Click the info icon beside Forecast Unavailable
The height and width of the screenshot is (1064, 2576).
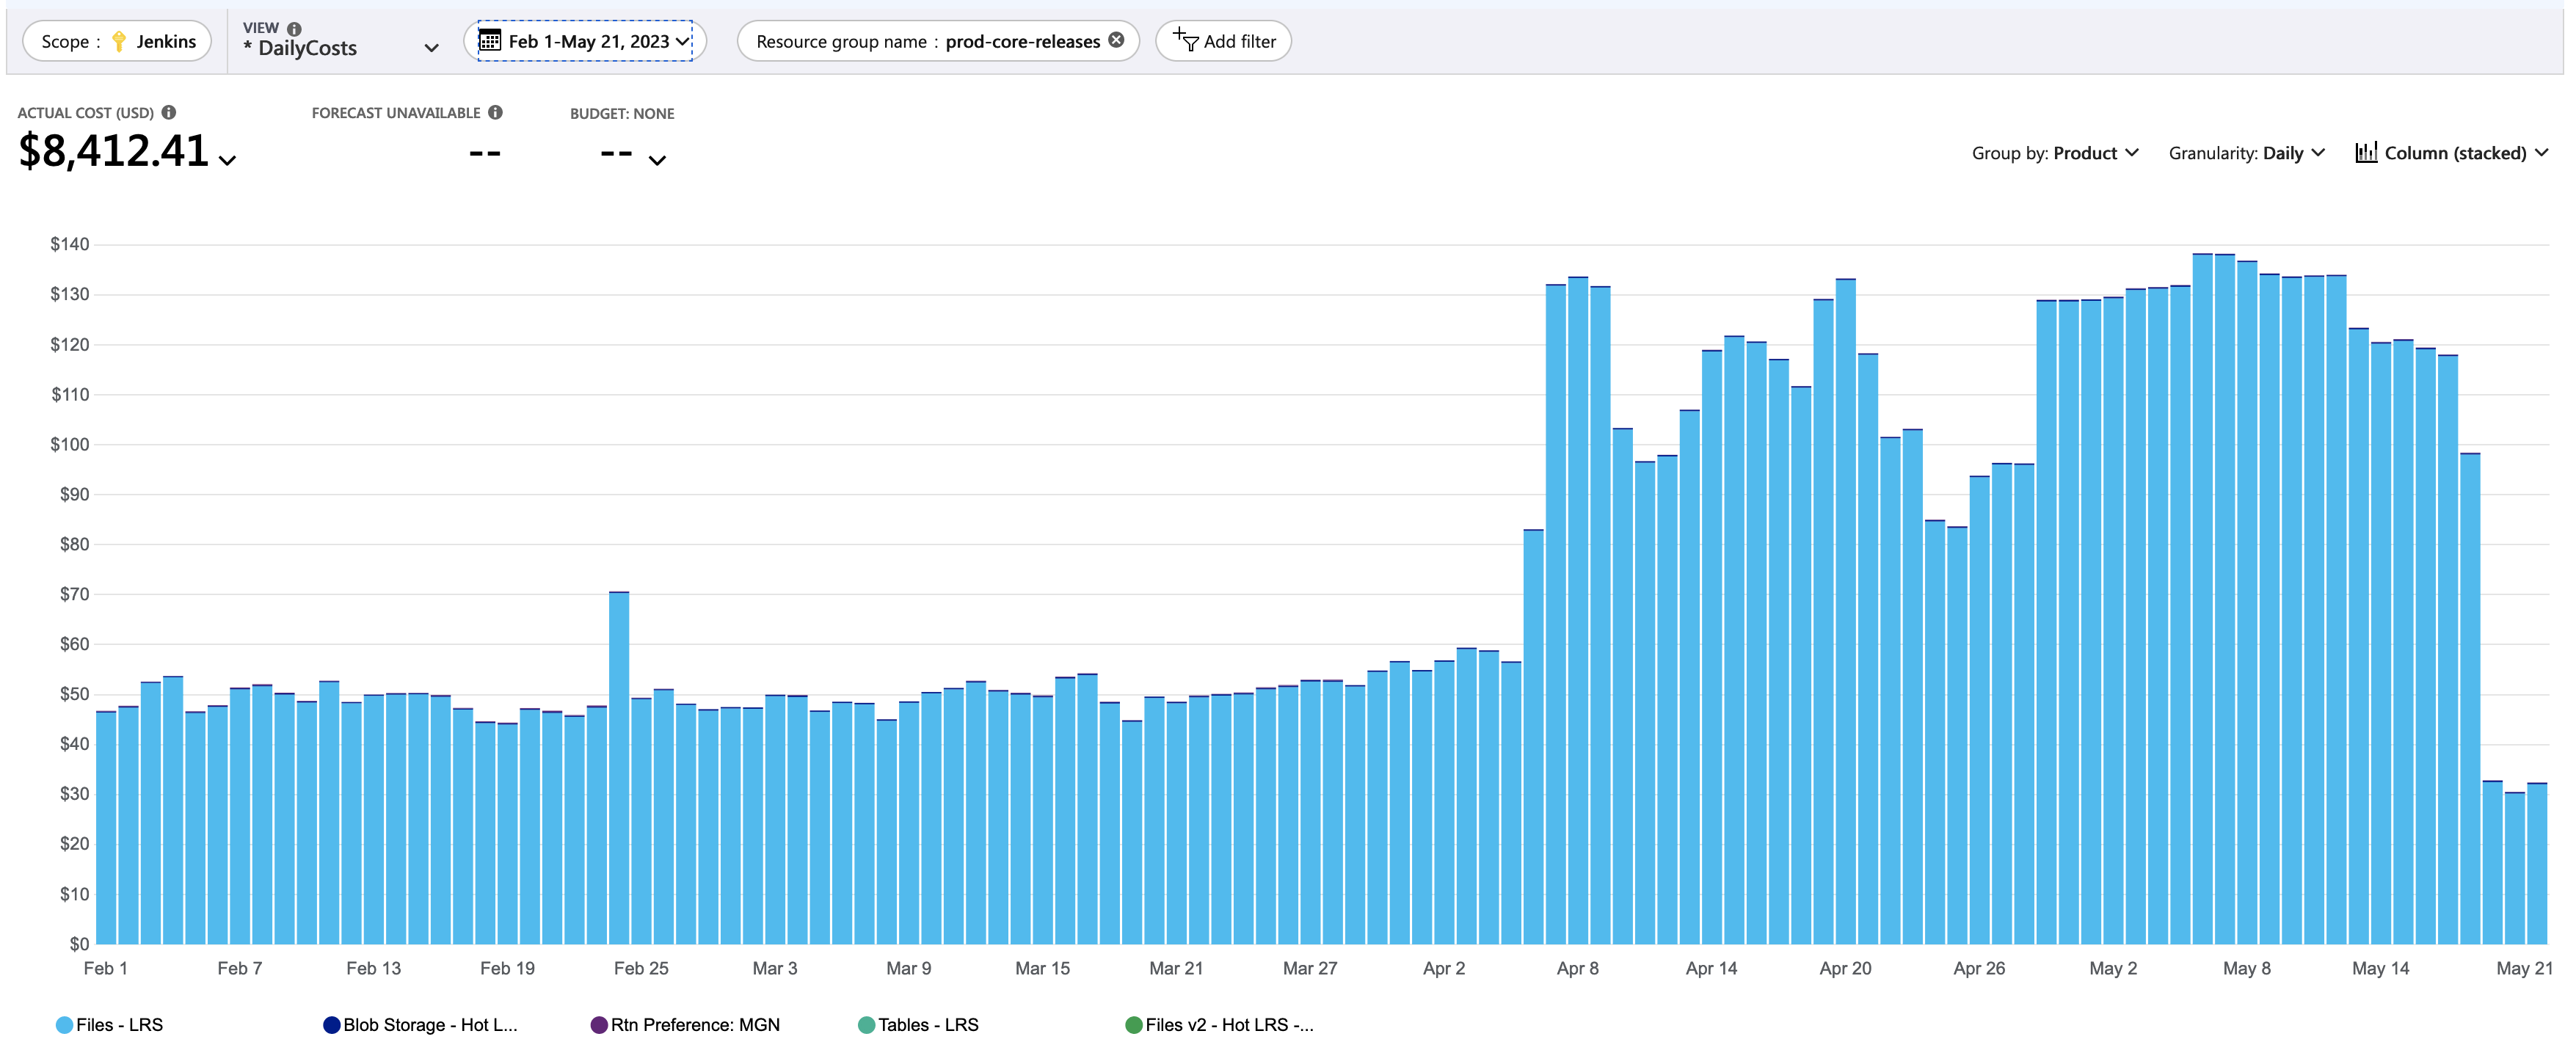point(495,113)
